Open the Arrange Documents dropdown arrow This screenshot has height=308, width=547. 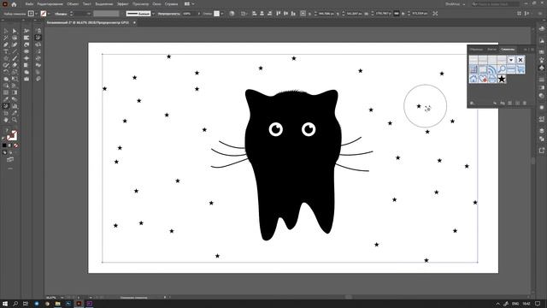click(x=193, y=4)
